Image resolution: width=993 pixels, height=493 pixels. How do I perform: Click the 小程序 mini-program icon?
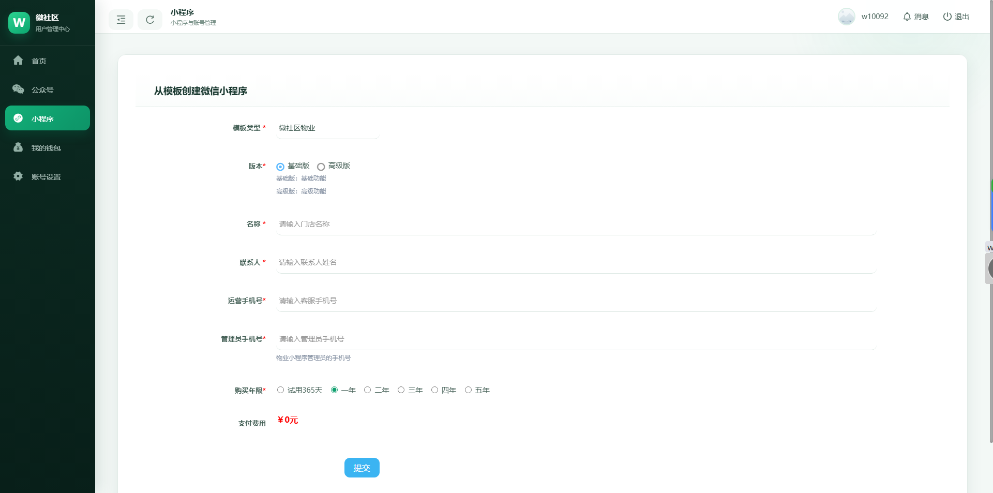coord(18,118)
